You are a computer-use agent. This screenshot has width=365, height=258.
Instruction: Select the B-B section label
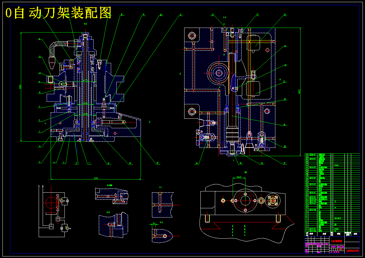pyautogui.click(x=85, y=24)
